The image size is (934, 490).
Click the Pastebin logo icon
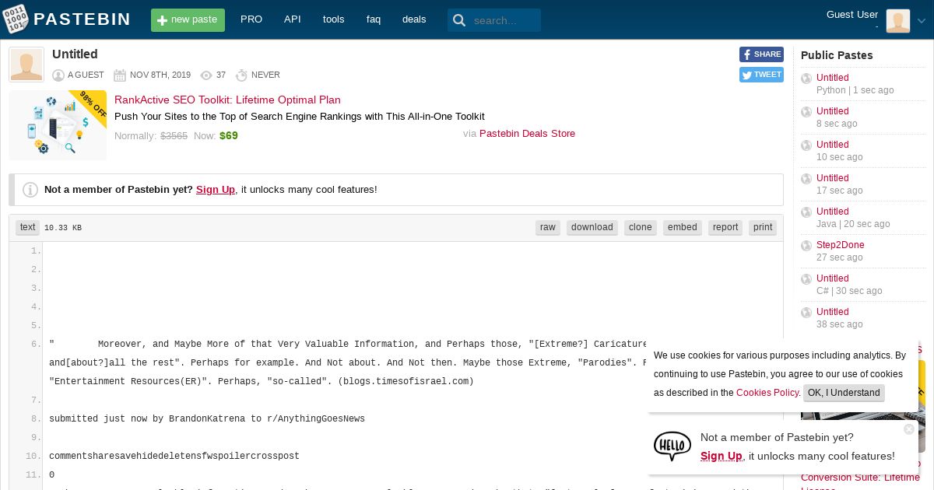tap(16, 19)
